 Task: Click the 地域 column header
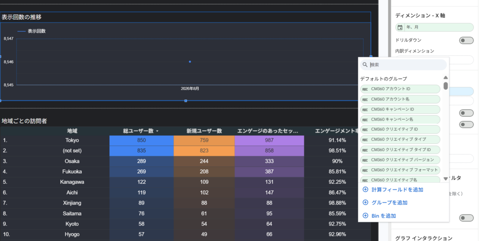(72, 131)
